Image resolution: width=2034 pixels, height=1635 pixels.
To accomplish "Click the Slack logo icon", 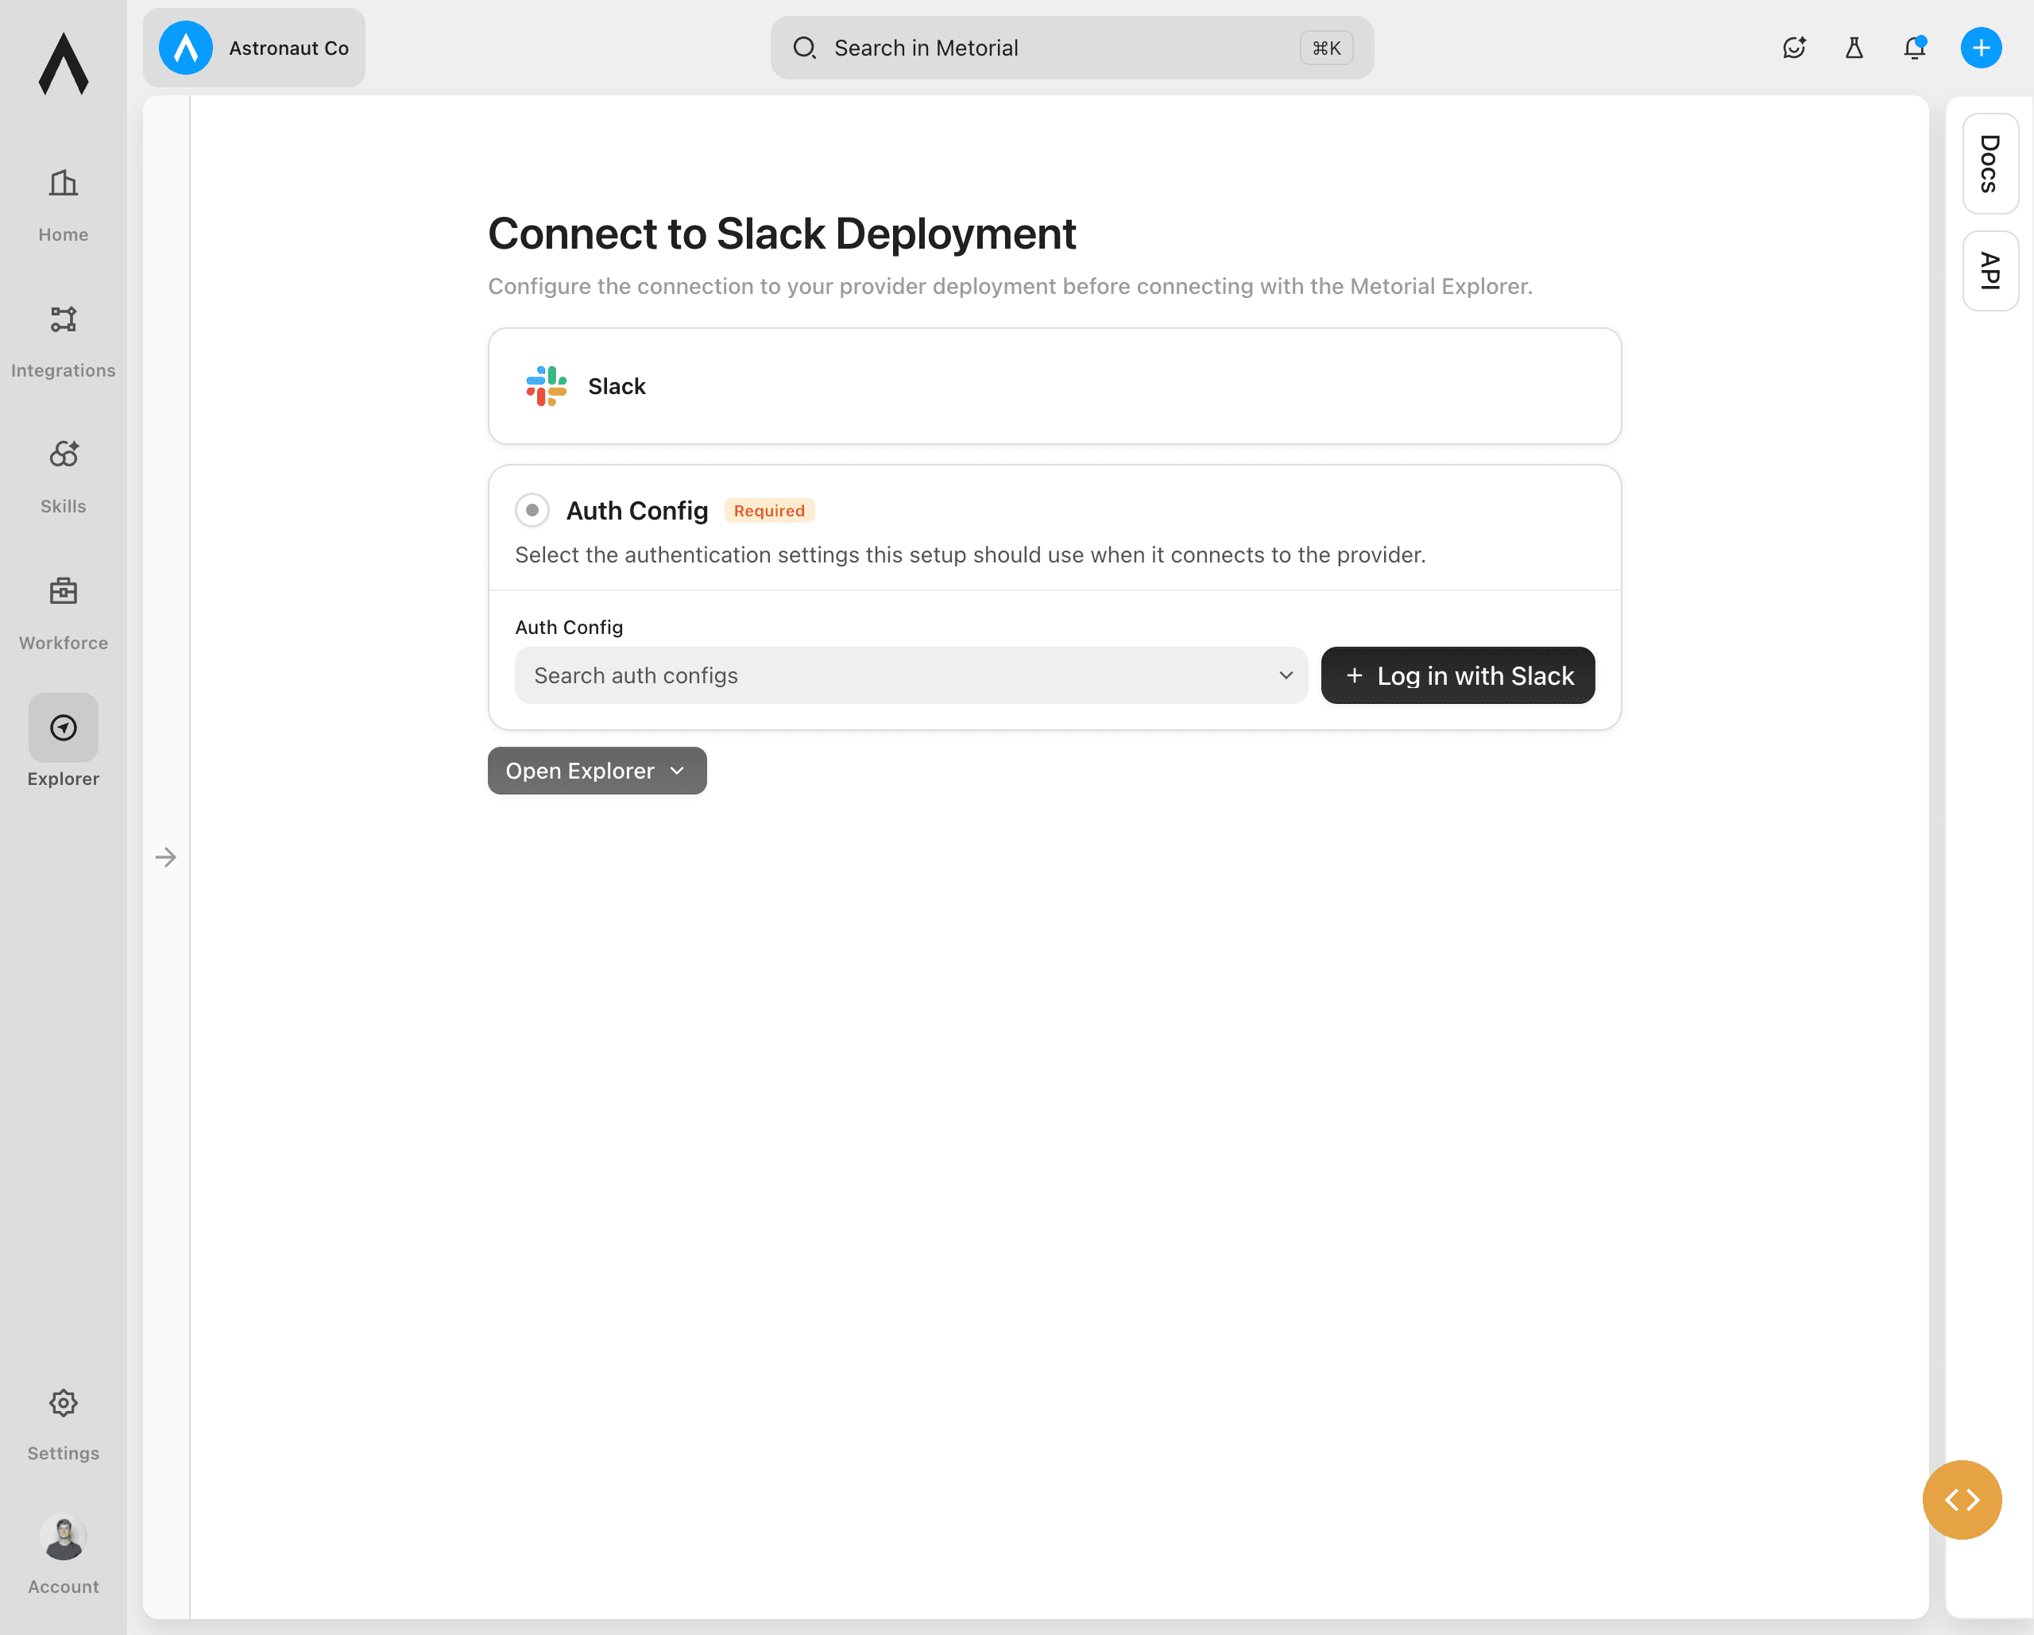I will click(x=546, y=386).
